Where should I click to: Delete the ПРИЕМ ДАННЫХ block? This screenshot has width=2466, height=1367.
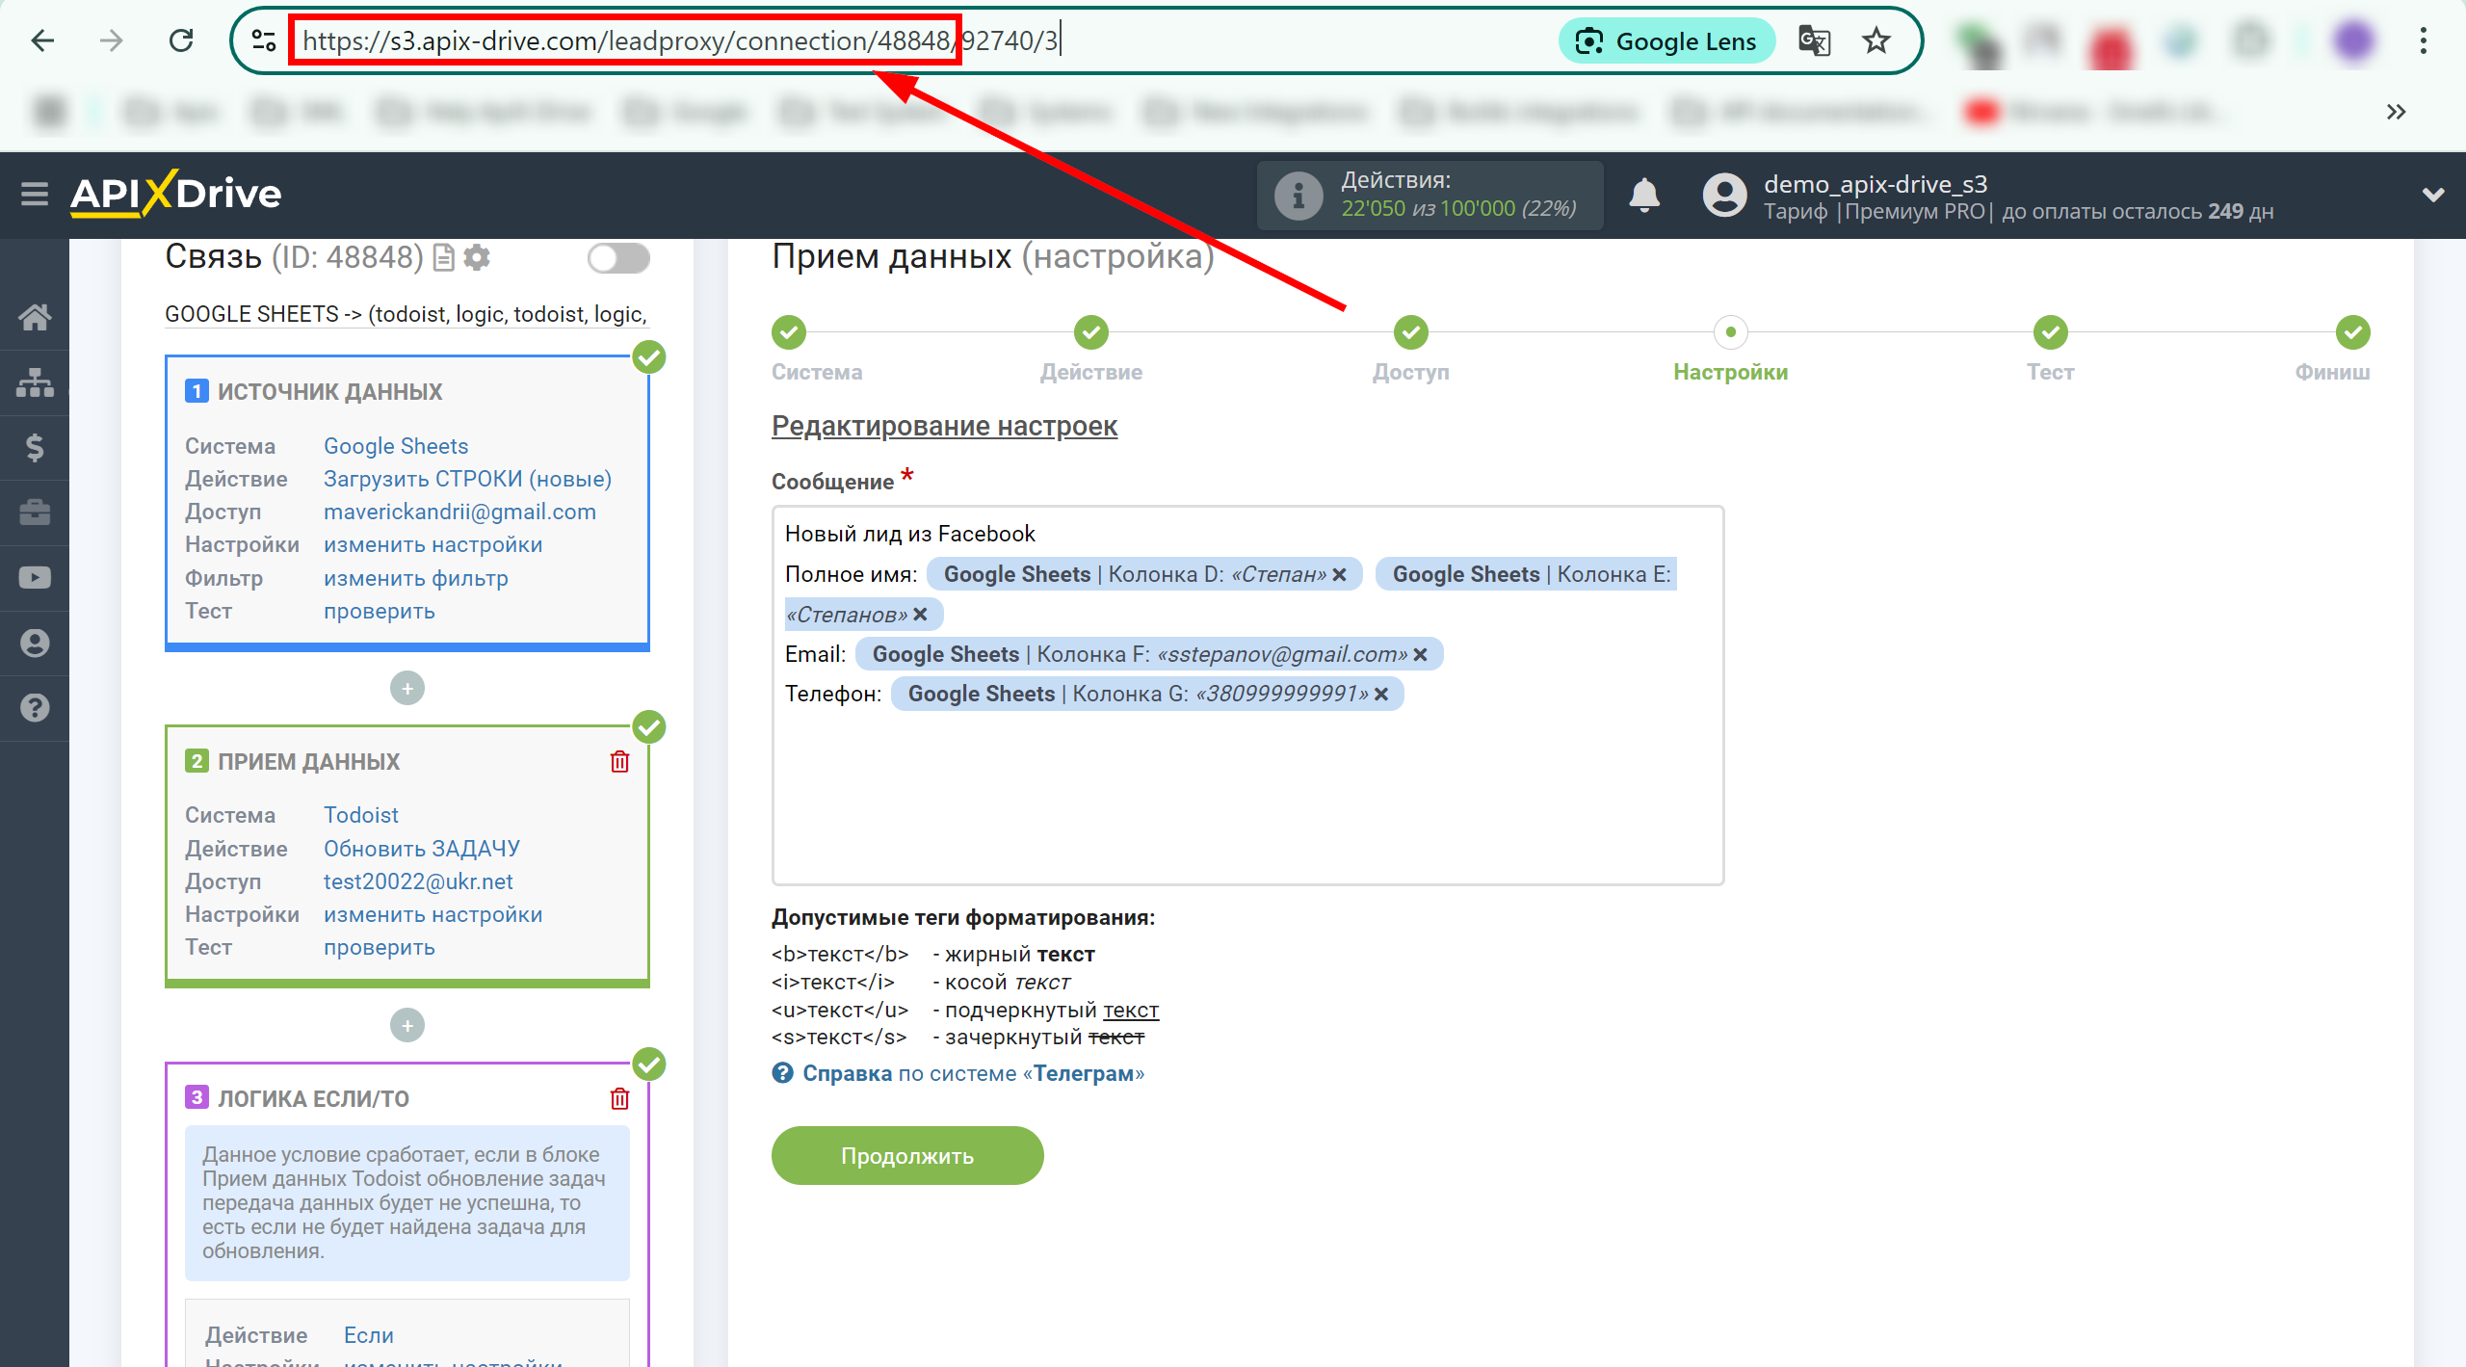[x=619, y=762]
